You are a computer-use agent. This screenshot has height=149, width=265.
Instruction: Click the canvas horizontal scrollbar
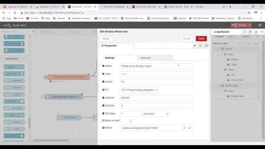(51, 140)
